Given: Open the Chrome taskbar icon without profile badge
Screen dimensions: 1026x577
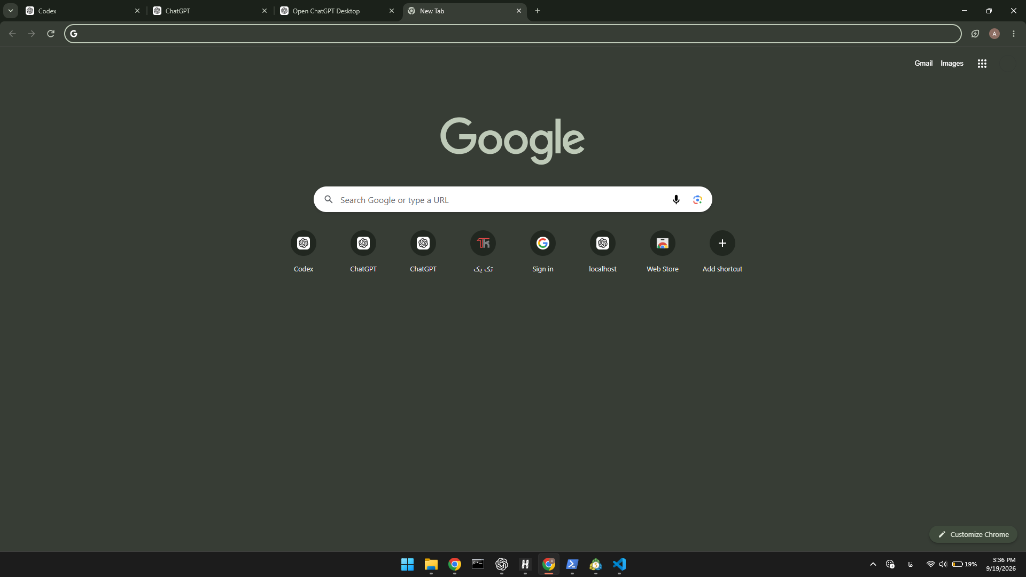Looking at the screenshot, I should 455,564.
